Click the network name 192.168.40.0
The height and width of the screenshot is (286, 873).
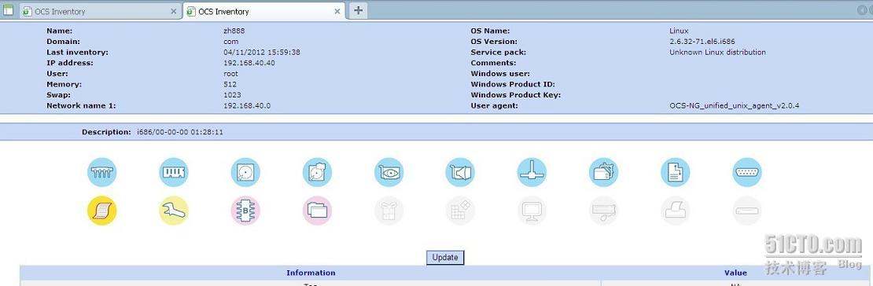(247, 105)
